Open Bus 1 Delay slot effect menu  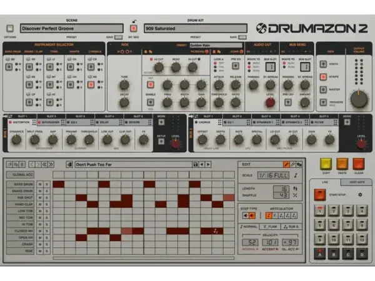pyautogui.click(x=121, y=122)
